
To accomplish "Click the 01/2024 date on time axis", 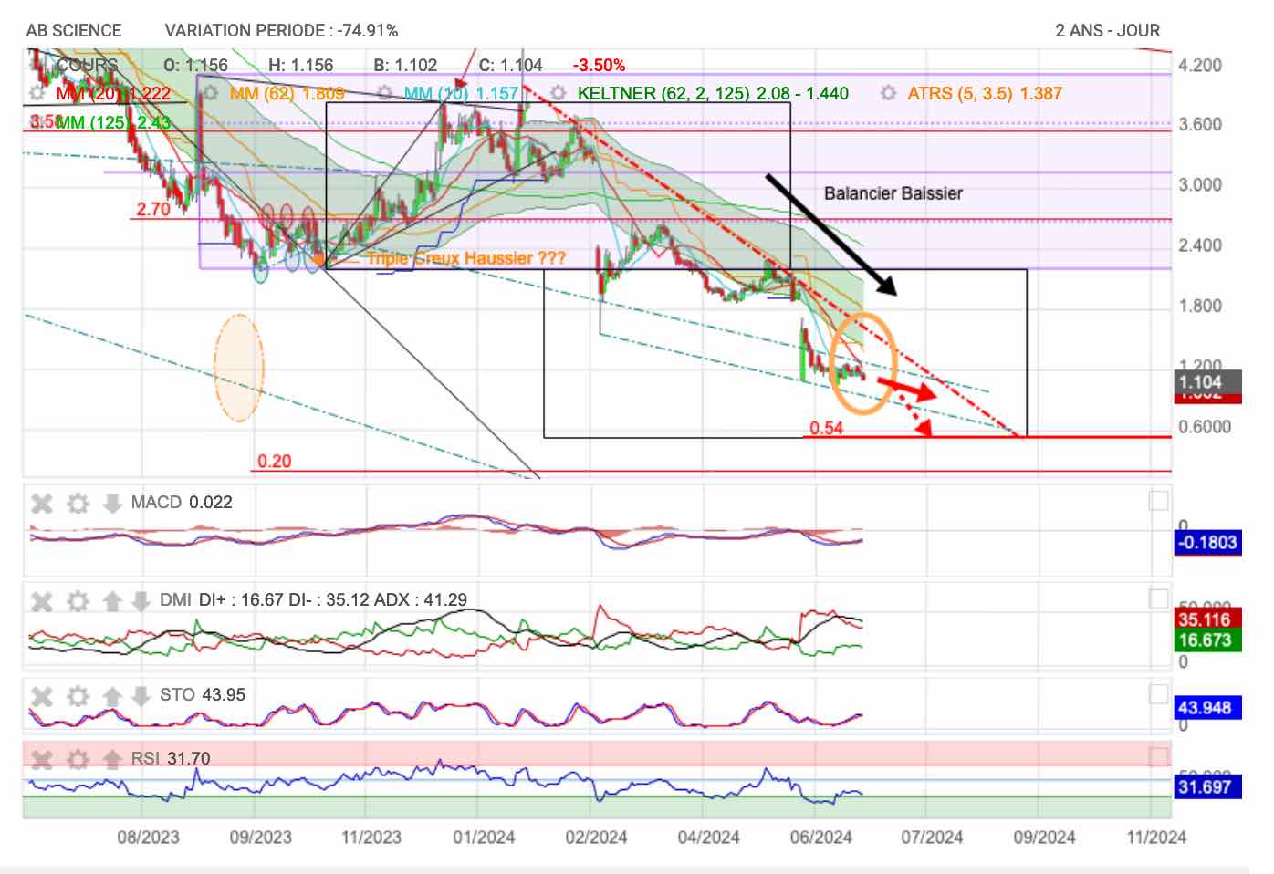I will click(484, 837).
